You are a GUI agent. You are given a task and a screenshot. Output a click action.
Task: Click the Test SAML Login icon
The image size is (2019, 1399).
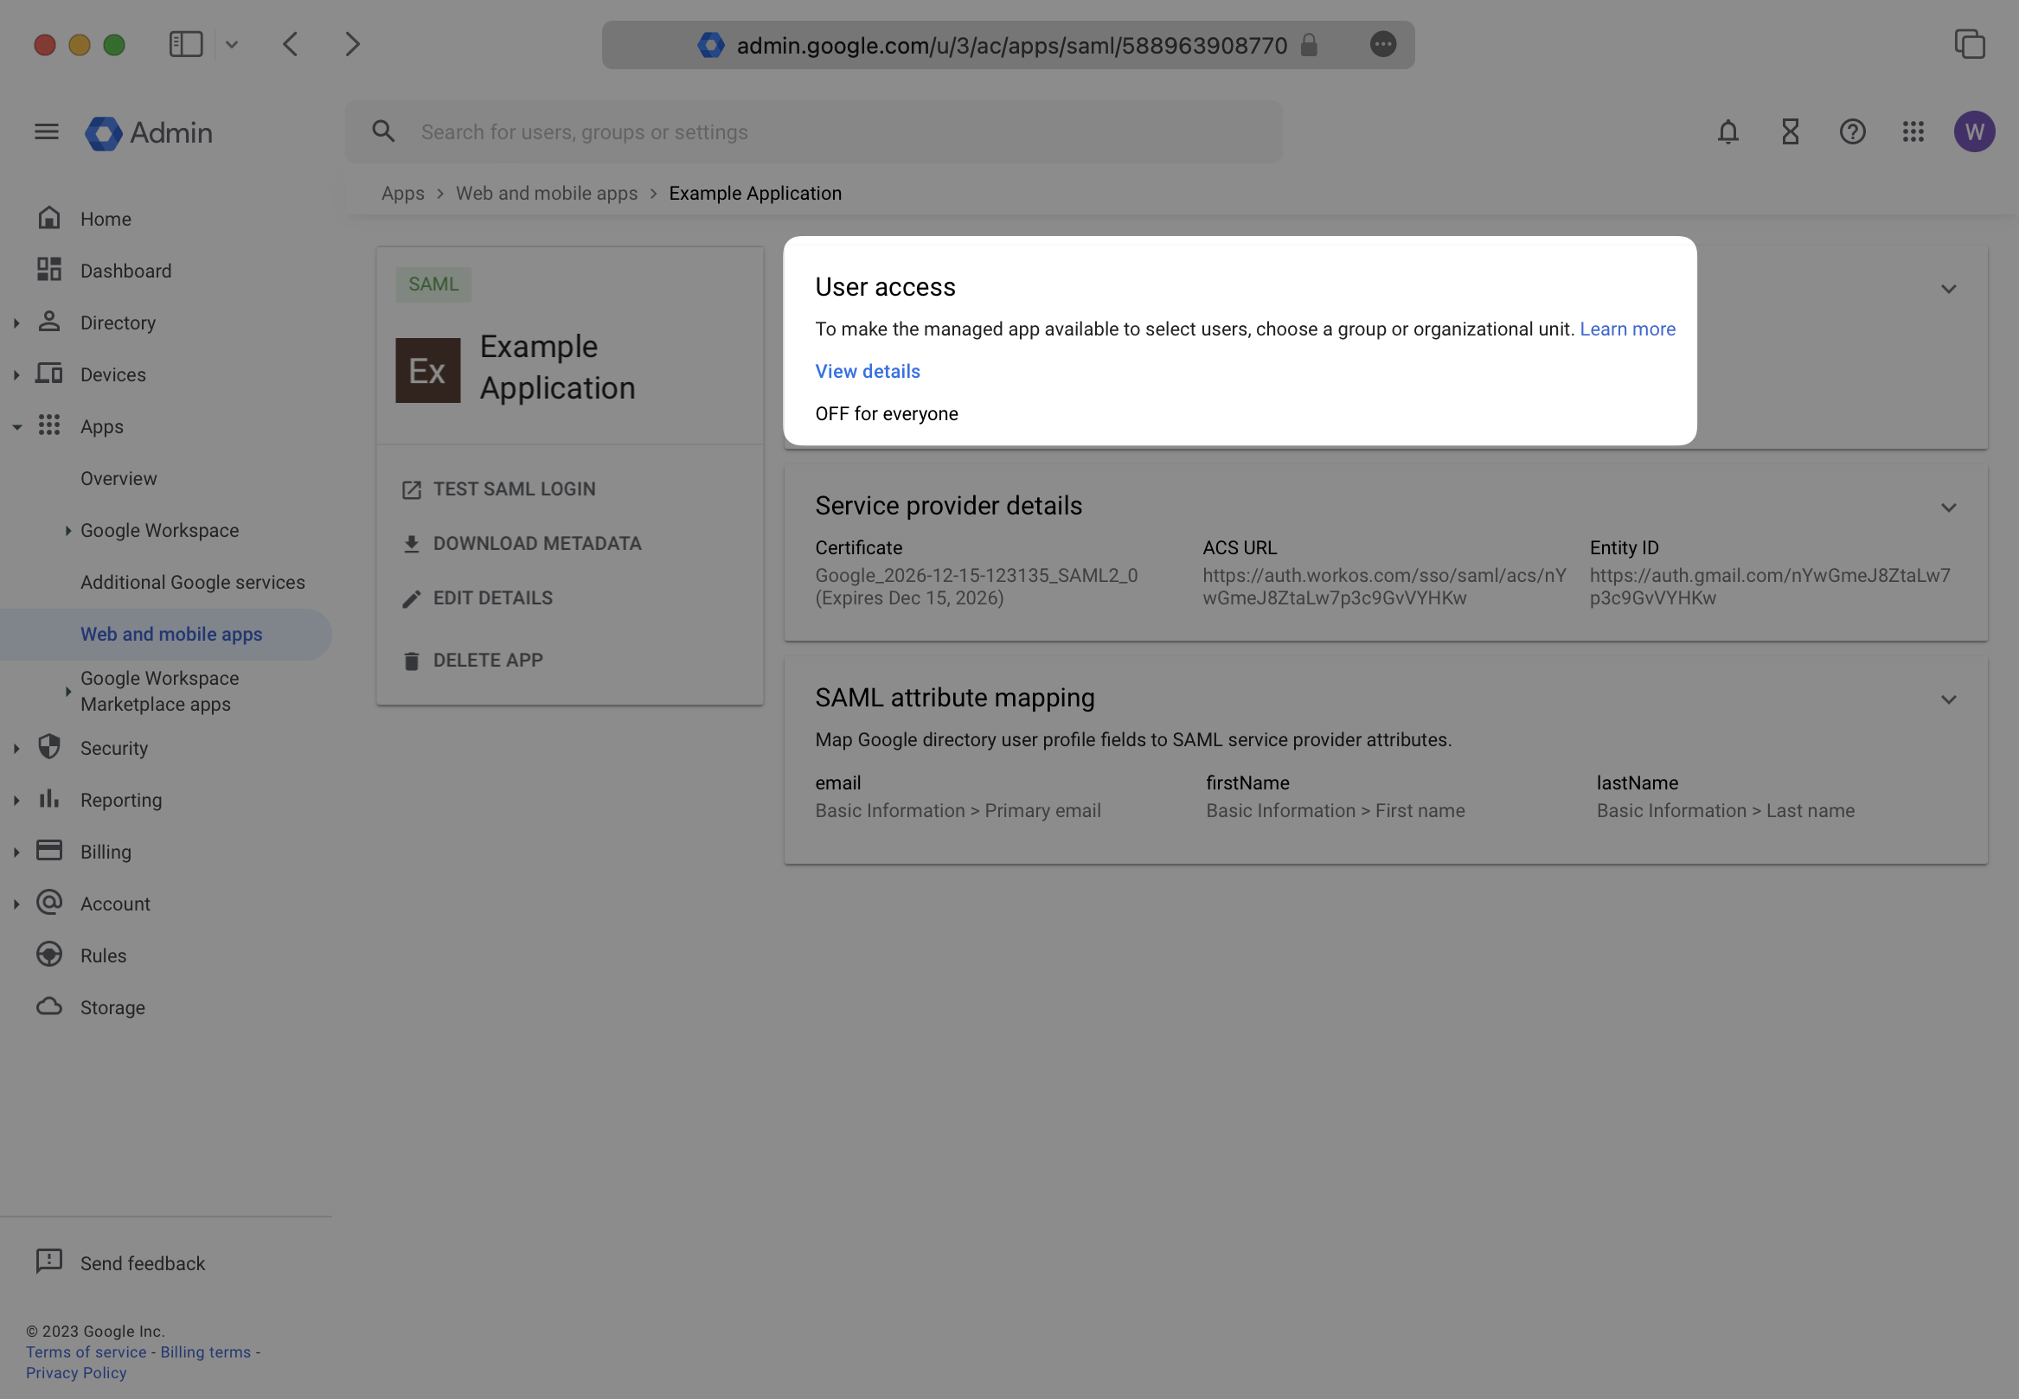410,488
